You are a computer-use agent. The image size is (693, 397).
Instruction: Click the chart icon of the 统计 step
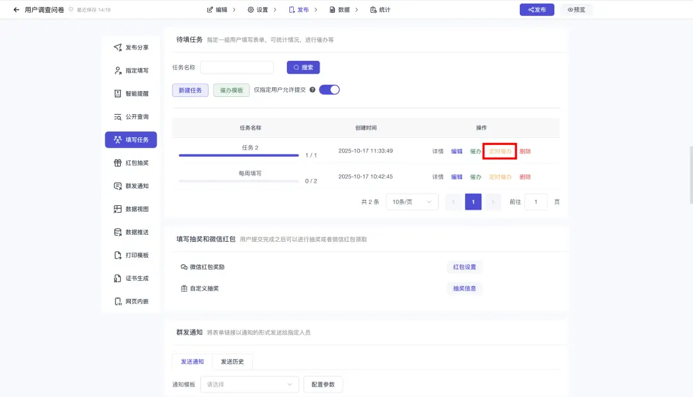tap(373, 10)
